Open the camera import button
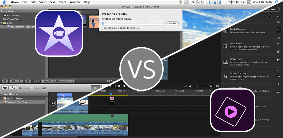 point(5,88)
